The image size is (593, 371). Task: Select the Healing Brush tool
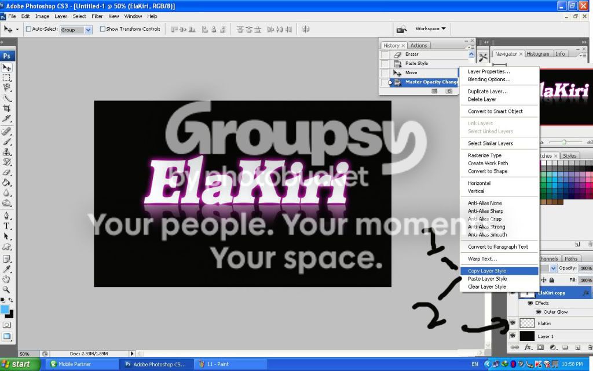[x=7, y=132]
